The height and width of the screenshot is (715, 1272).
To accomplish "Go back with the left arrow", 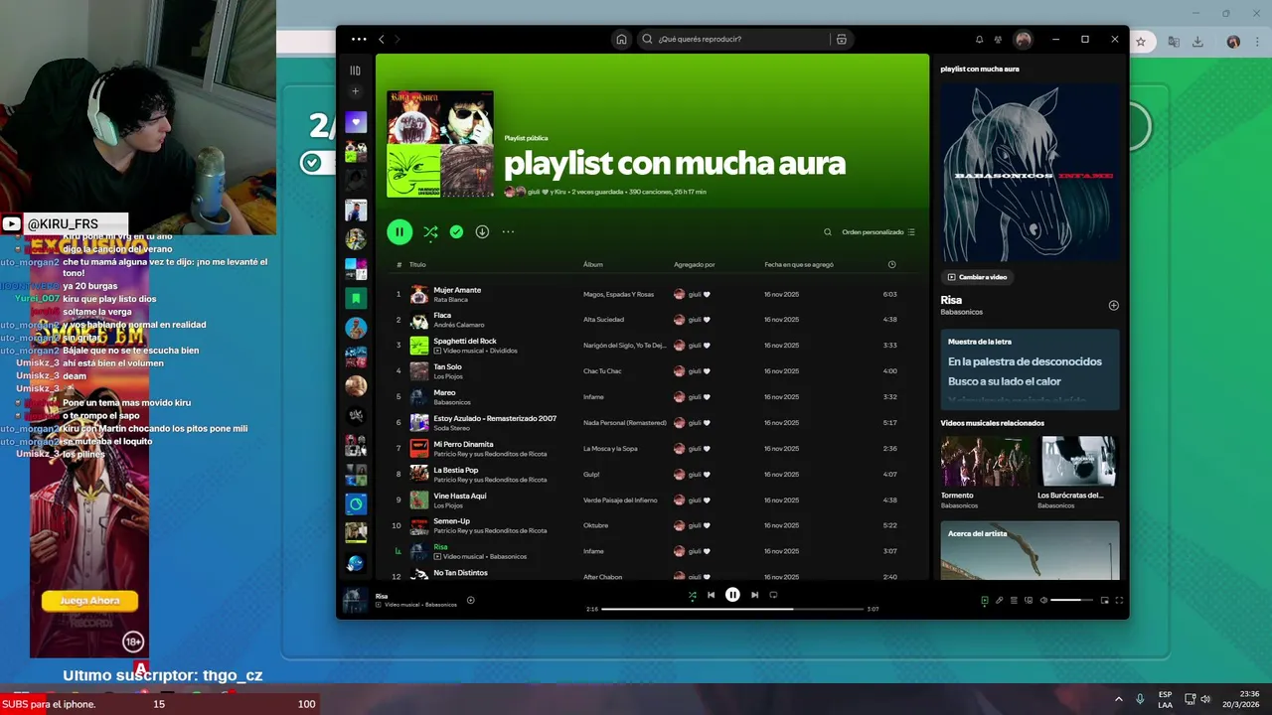I will pyautogui.click(x=382, y=40).
